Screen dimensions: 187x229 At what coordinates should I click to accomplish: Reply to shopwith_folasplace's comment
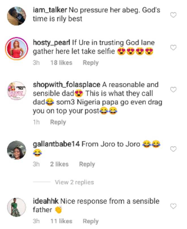coord(58,122)
